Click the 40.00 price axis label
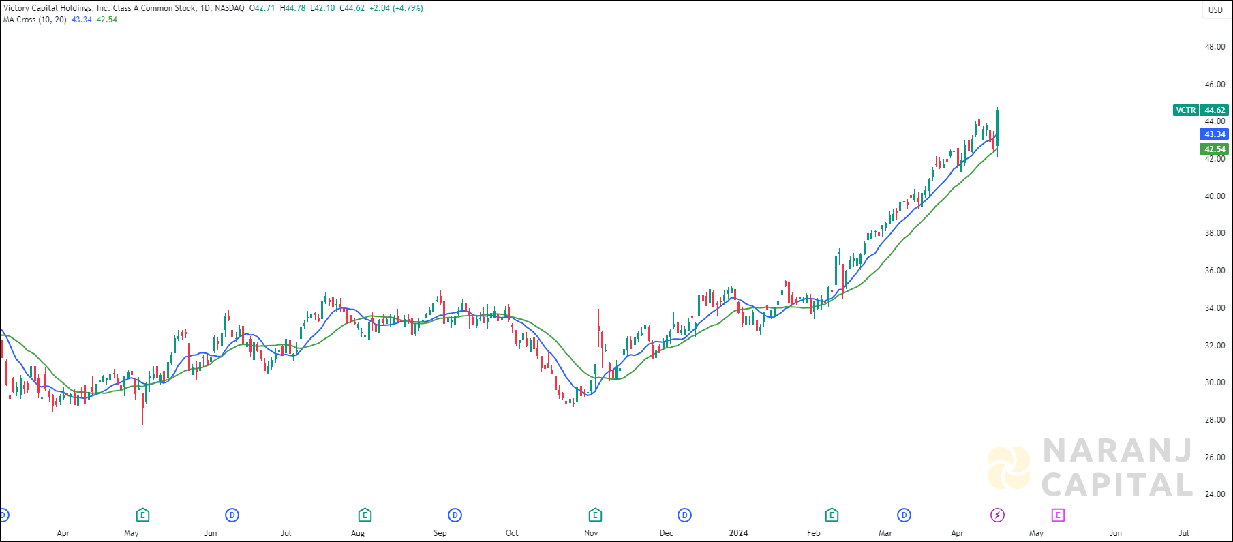 click(1215, 196)
